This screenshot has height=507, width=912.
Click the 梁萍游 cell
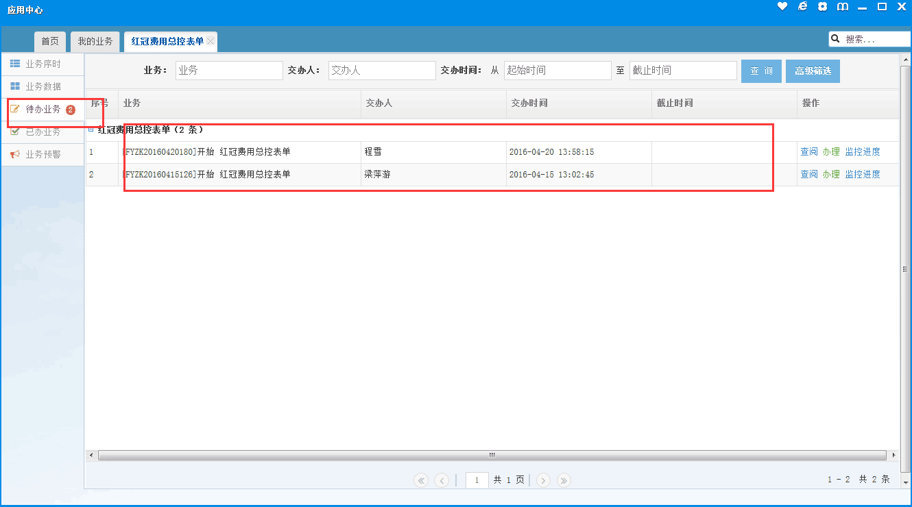click(433, 175)
